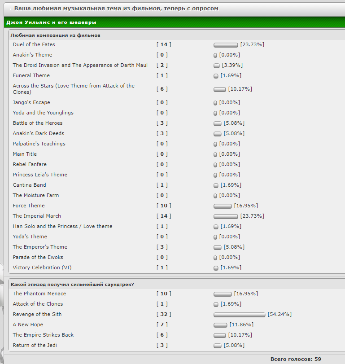Click '[23.73%]' next to The Imperial March

point(252,216)
